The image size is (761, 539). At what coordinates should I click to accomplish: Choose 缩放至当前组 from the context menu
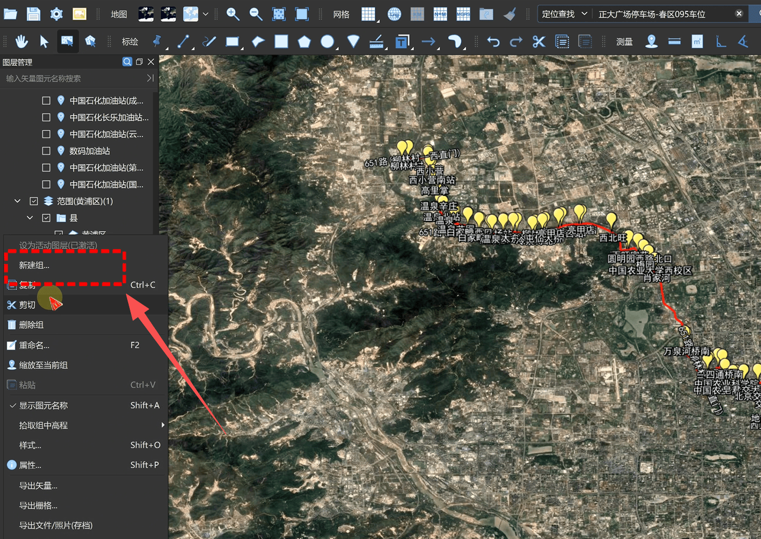coord(86,365)
